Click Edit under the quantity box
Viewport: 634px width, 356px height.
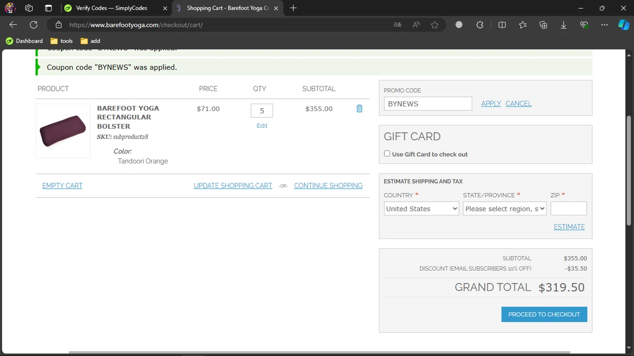point(262,126)
